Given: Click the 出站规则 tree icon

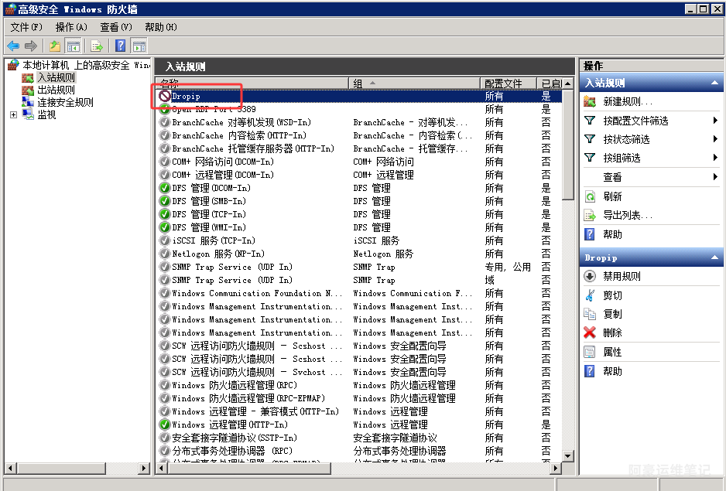Looking at the screenshot, I should 28,90.
